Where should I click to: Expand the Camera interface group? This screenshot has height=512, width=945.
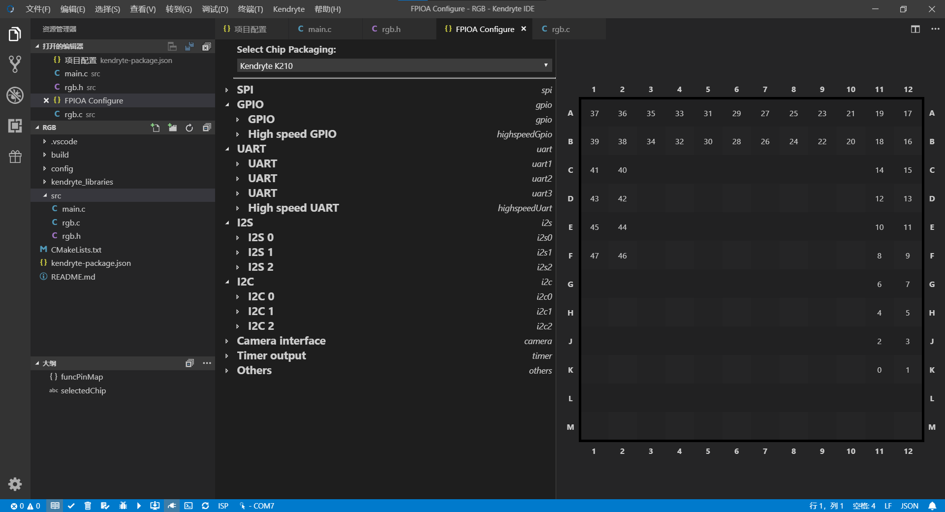(227, 341)
